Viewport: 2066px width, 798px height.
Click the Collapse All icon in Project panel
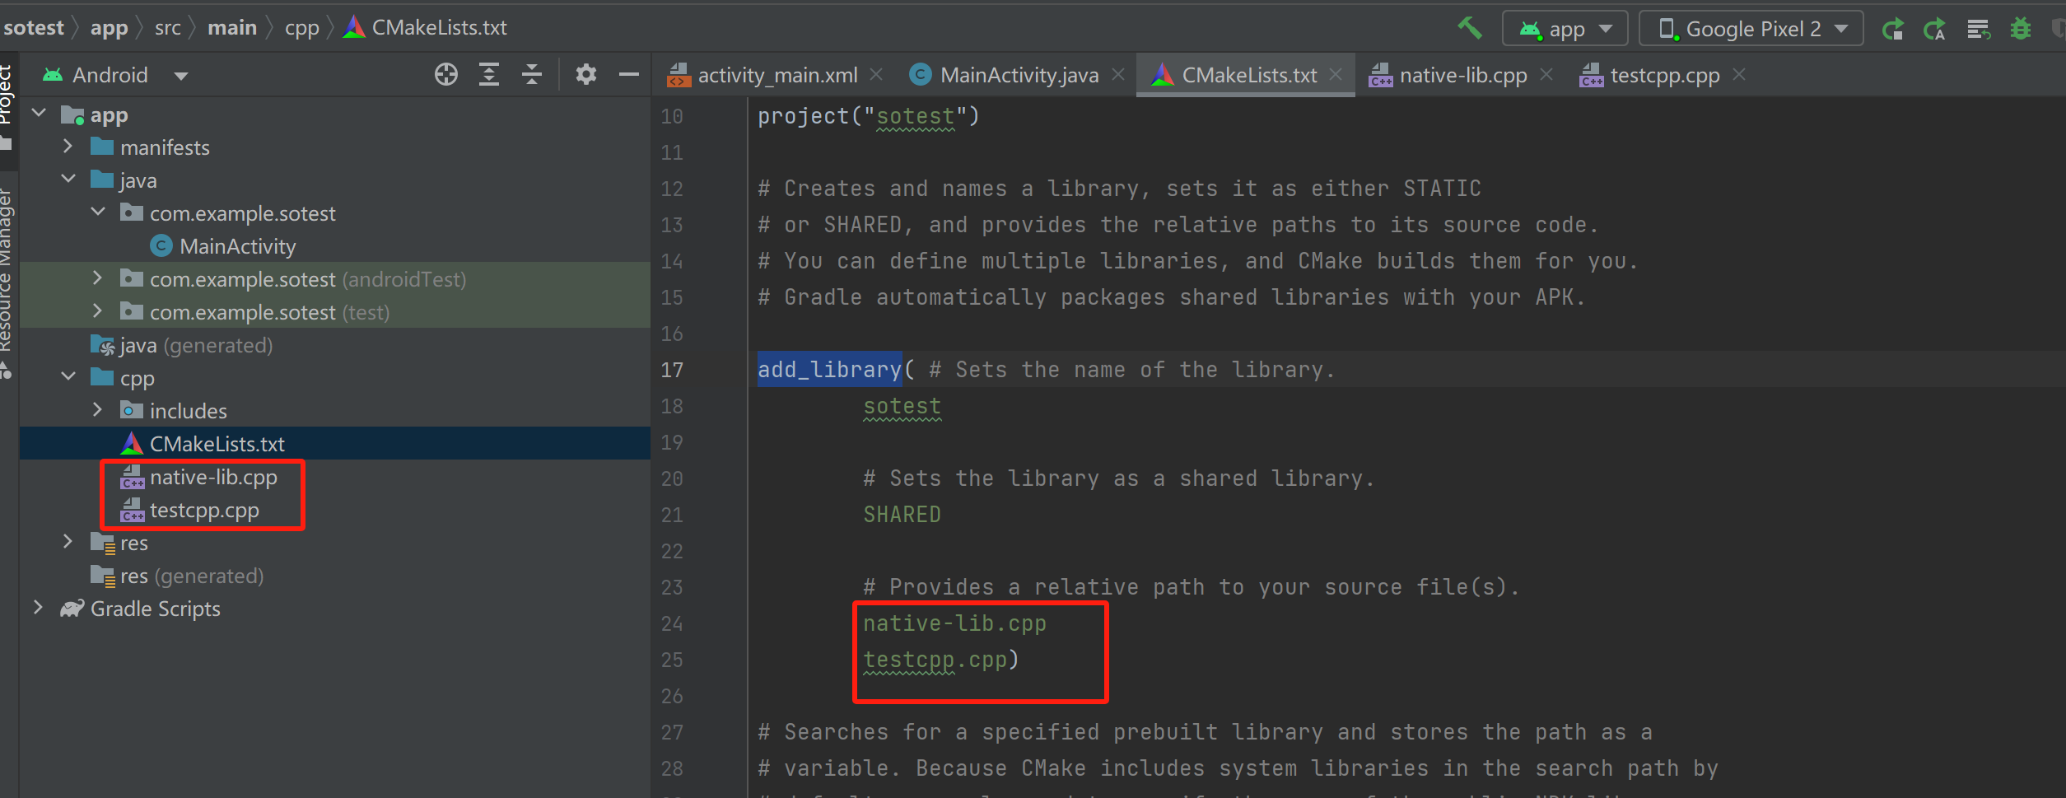[532, 75]
